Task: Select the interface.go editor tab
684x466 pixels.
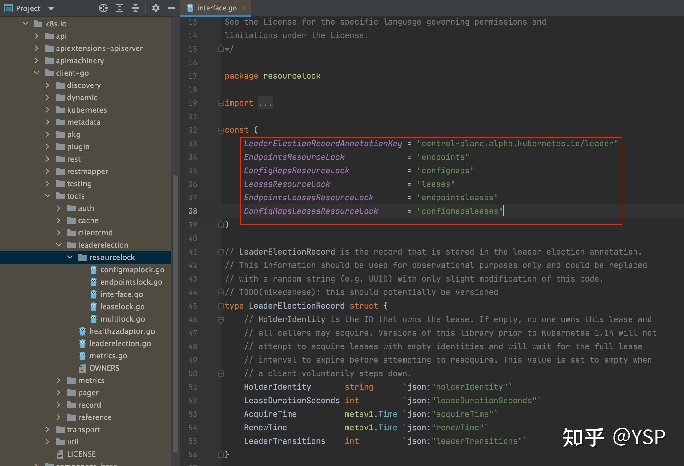Action: click(x=217, y=8)
